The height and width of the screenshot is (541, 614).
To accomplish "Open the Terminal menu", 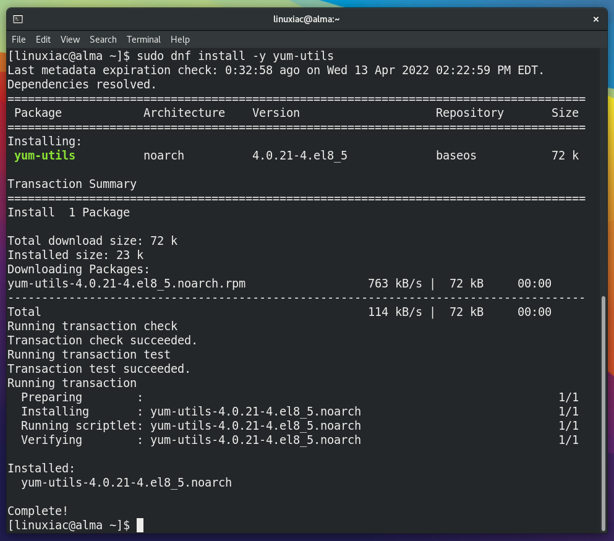I will pyautogui.click(x=143, y=40).
